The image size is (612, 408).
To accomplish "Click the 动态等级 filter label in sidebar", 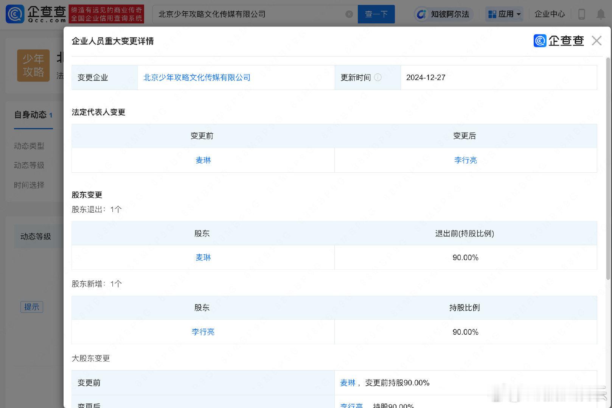I will (x=29, y=165).
